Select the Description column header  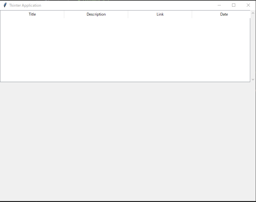pyautogui.click(x=96, y=14)
